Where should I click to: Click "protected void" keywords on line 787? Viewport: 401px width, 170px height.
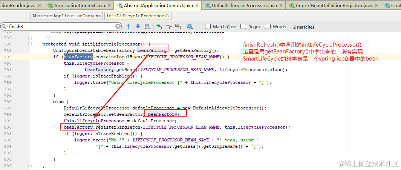pos(61,44)
